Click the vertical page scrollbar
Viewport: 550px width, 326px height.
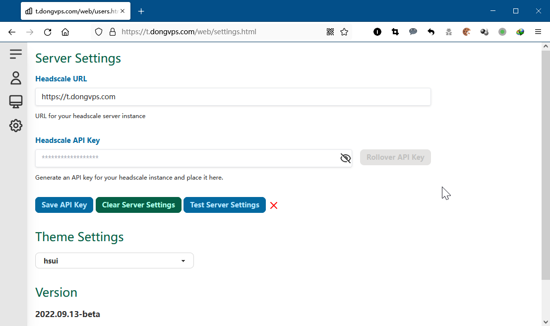point(546,164)
